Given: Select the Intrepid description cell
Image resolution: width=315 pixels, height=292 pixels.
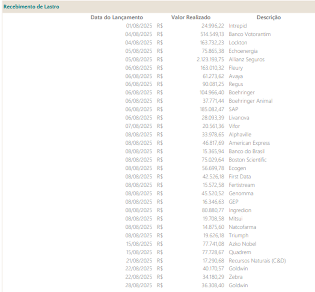Looking at the screenshot, I should click(238, 26).
